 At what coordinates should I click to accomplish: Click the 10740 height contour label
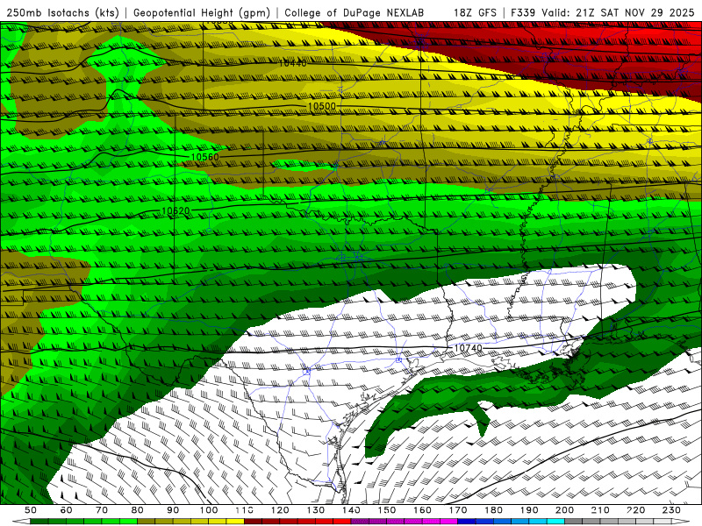(x=469, y=348)
